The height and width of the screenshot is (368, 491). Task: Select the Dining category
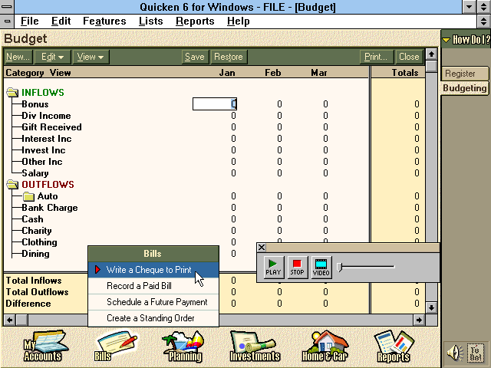pyautogui.click(x=36, y=254)
